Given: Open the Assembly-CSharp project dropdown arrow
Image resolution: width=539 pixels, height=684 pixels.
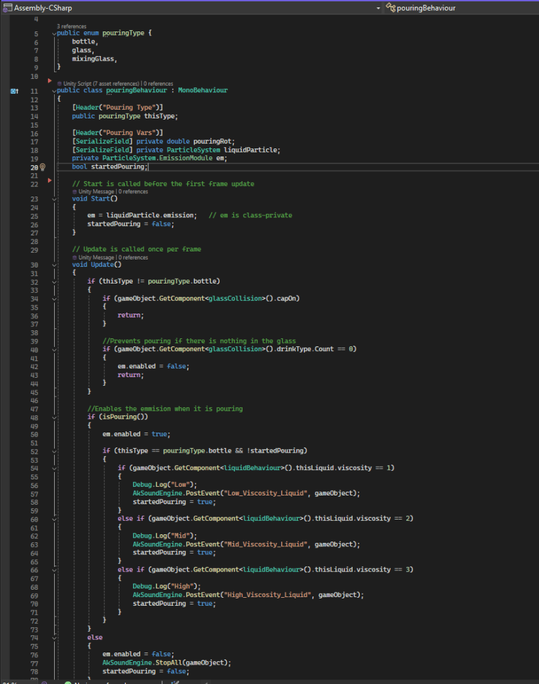Looking at the screenshot, I should (379, 8).
